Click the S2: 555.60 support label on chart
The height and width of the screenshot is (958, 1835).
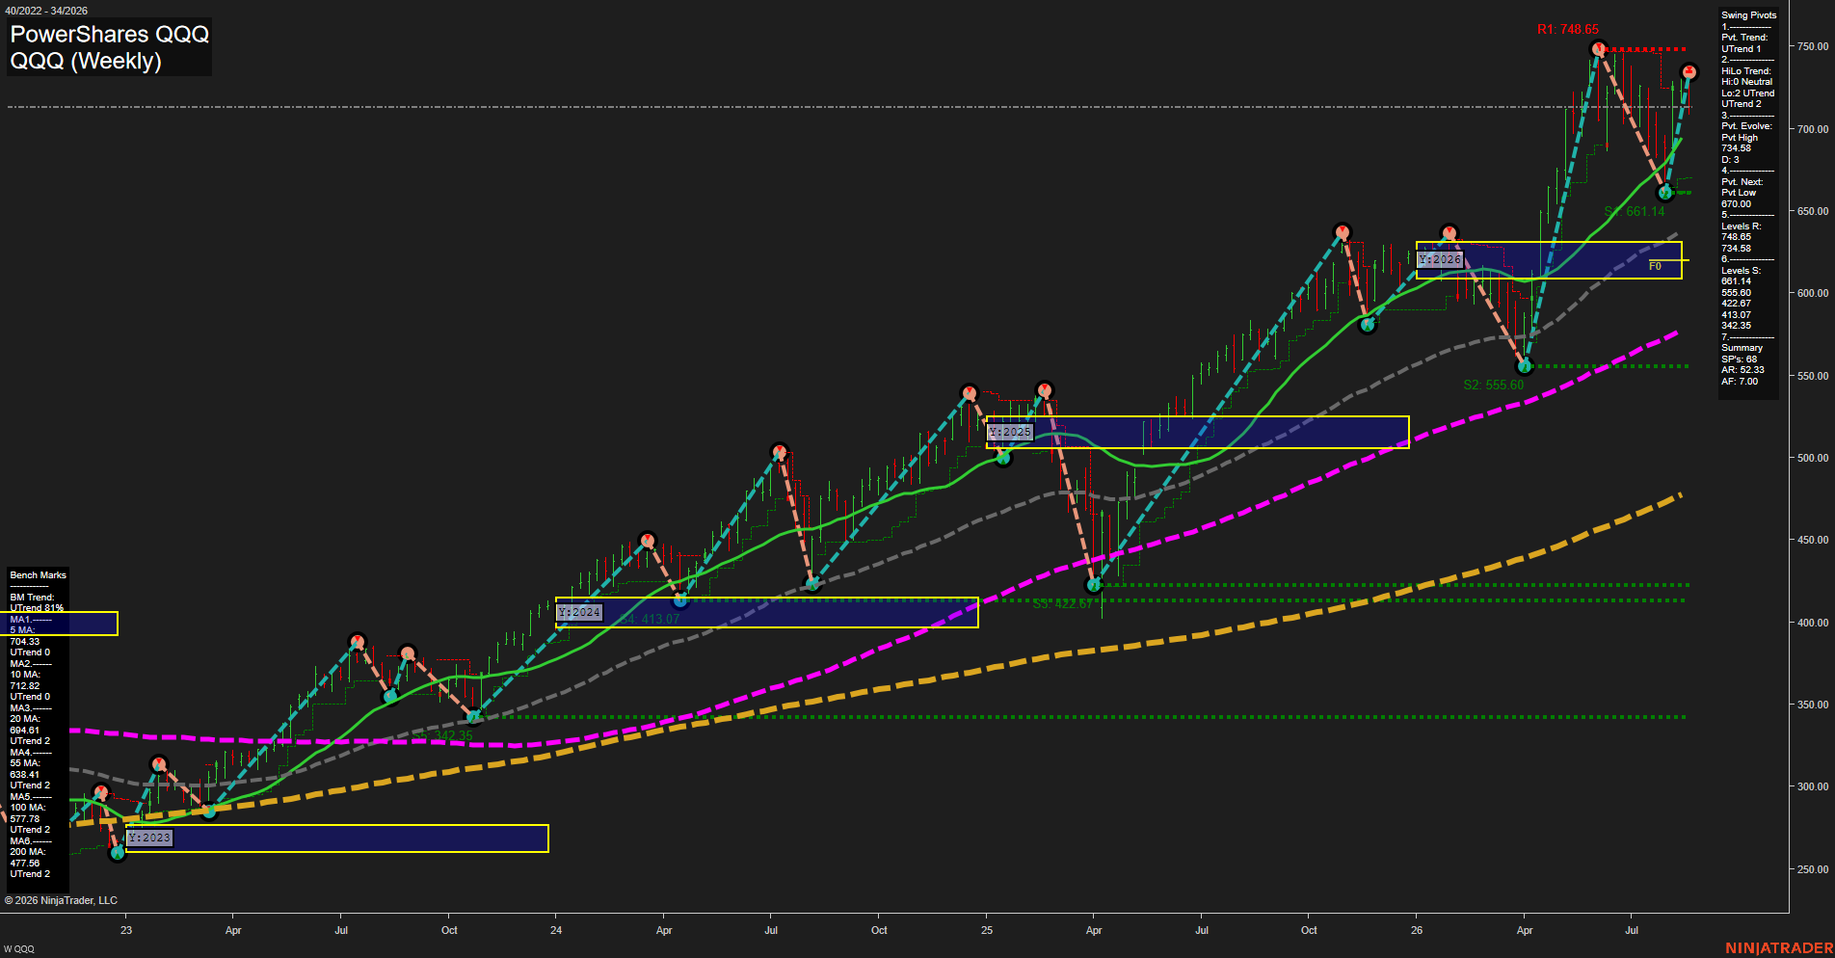pyautogui.click(x=1493, y=385)
